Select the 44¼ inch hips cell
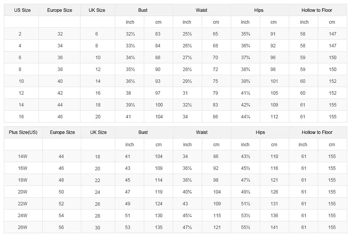The width and height of the screenshot is (351, 237). click(x=246, y=117)
